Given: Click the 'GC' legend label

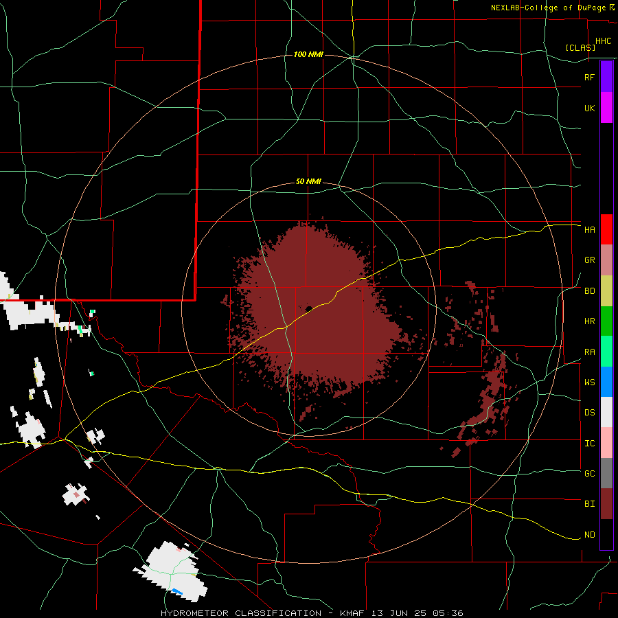Looking at the screenshot, I should coord(589,474).
